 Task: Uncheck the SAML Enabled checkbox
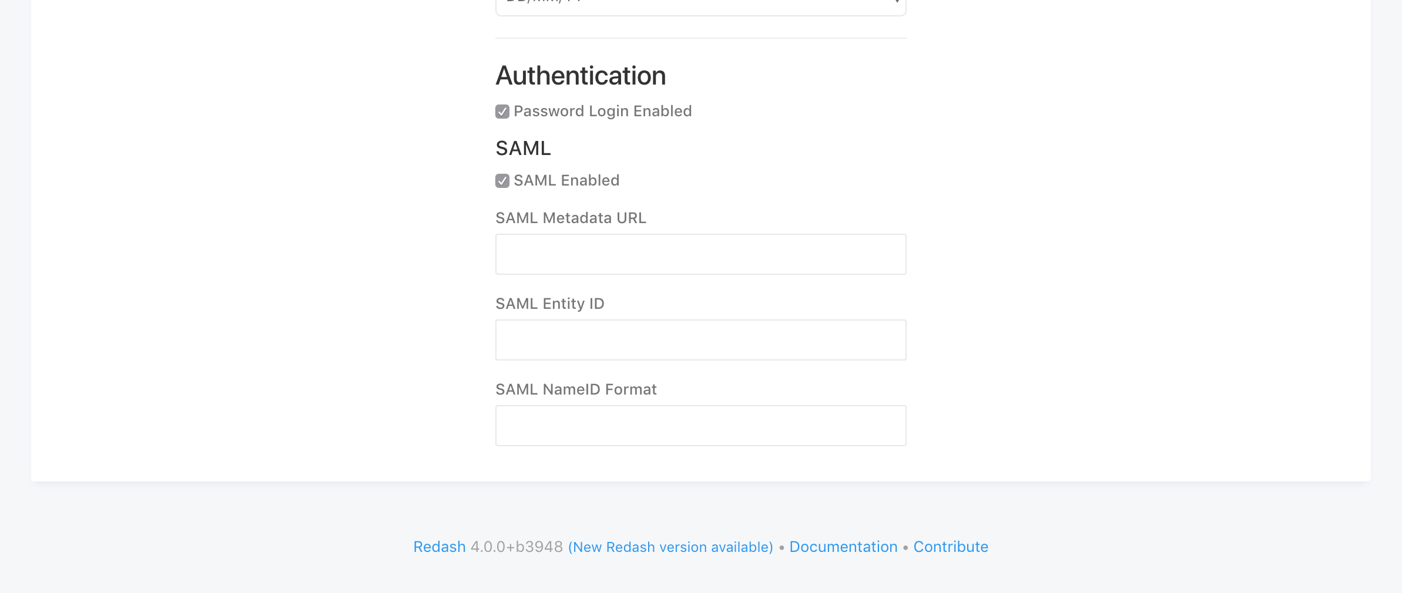(x=502, y=181)
